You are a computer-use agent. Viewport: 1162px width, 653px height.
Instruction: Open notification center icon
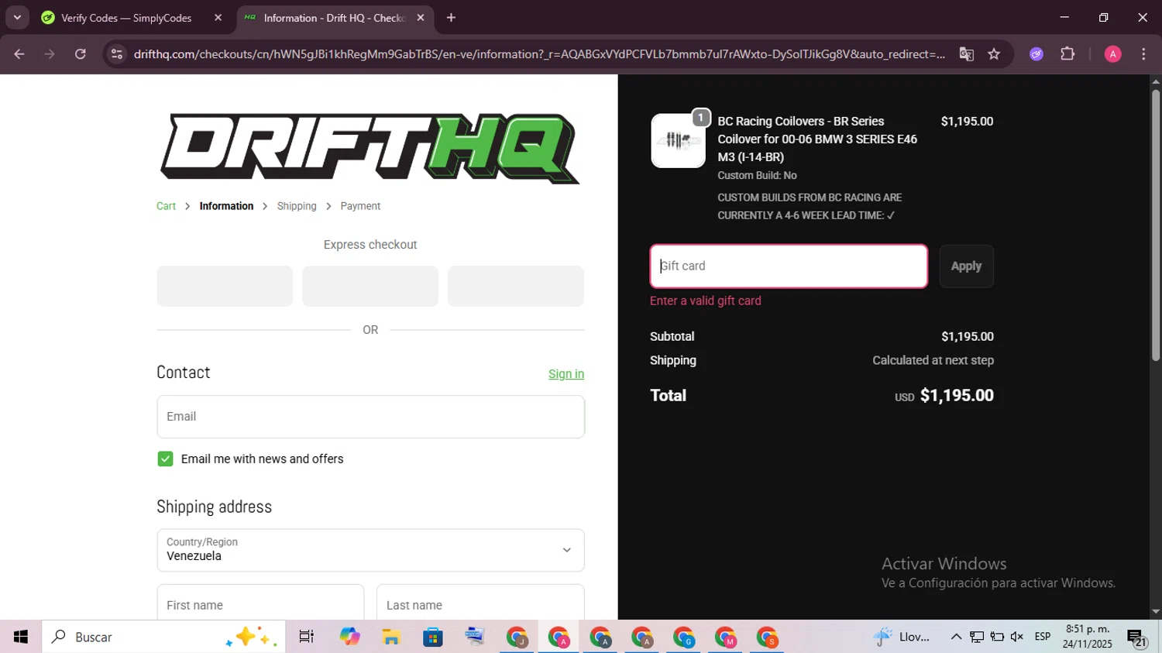1136,637
